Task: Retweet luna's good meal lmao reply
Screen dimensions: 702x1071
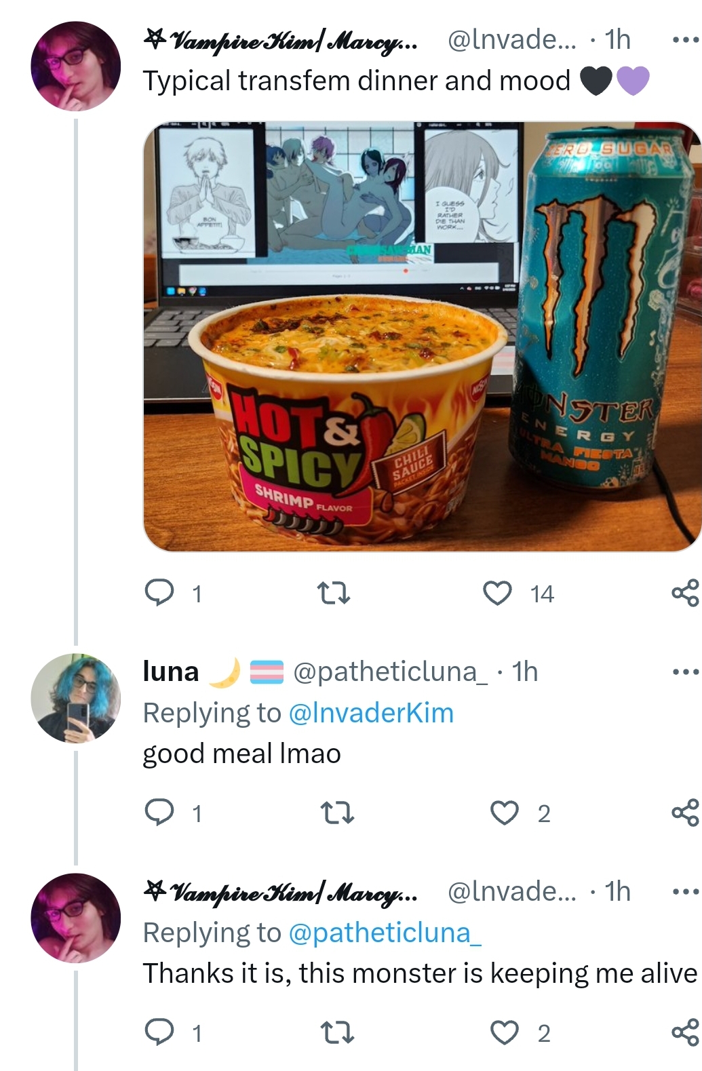Action: 337,812
